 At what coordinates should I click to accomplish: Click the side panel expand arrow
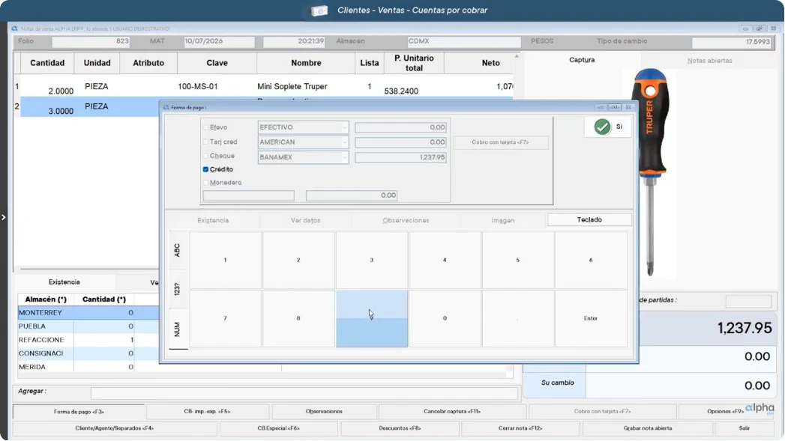pos(4,217)
